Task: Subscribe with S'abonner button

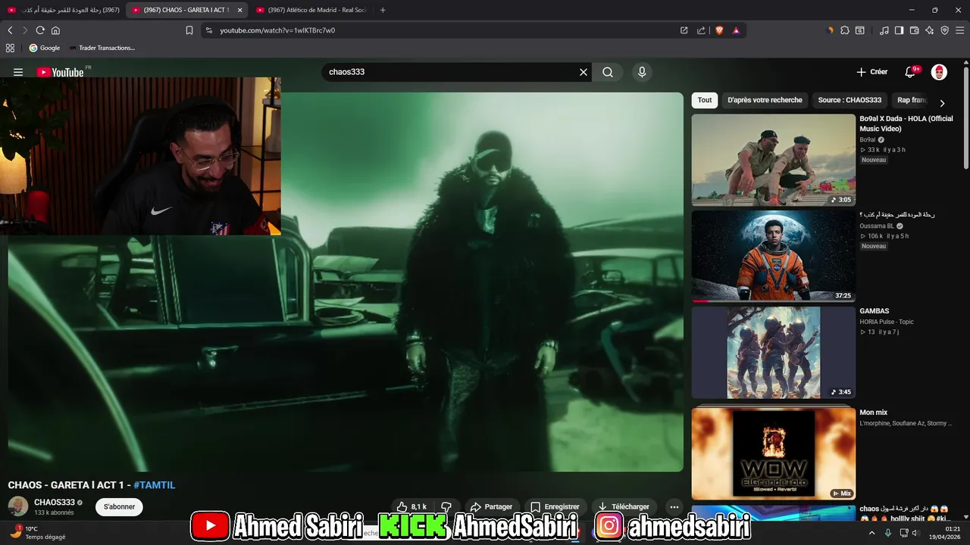Action: click(x=119, y=507)
